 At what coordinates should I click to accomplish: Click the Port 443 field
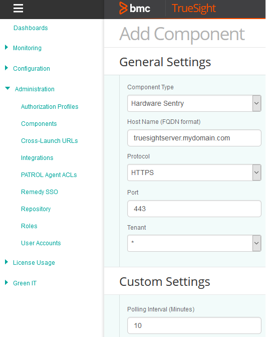(194, 209)
